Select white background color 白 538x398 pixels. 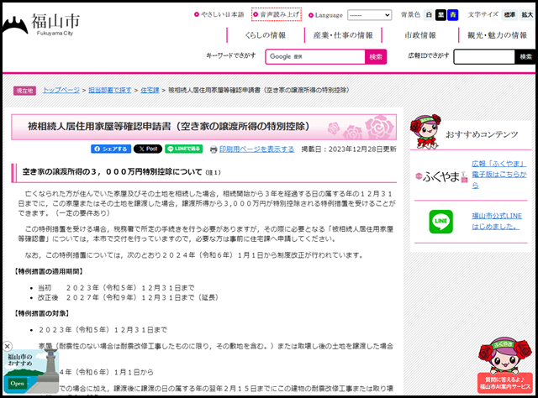(429, 15)
